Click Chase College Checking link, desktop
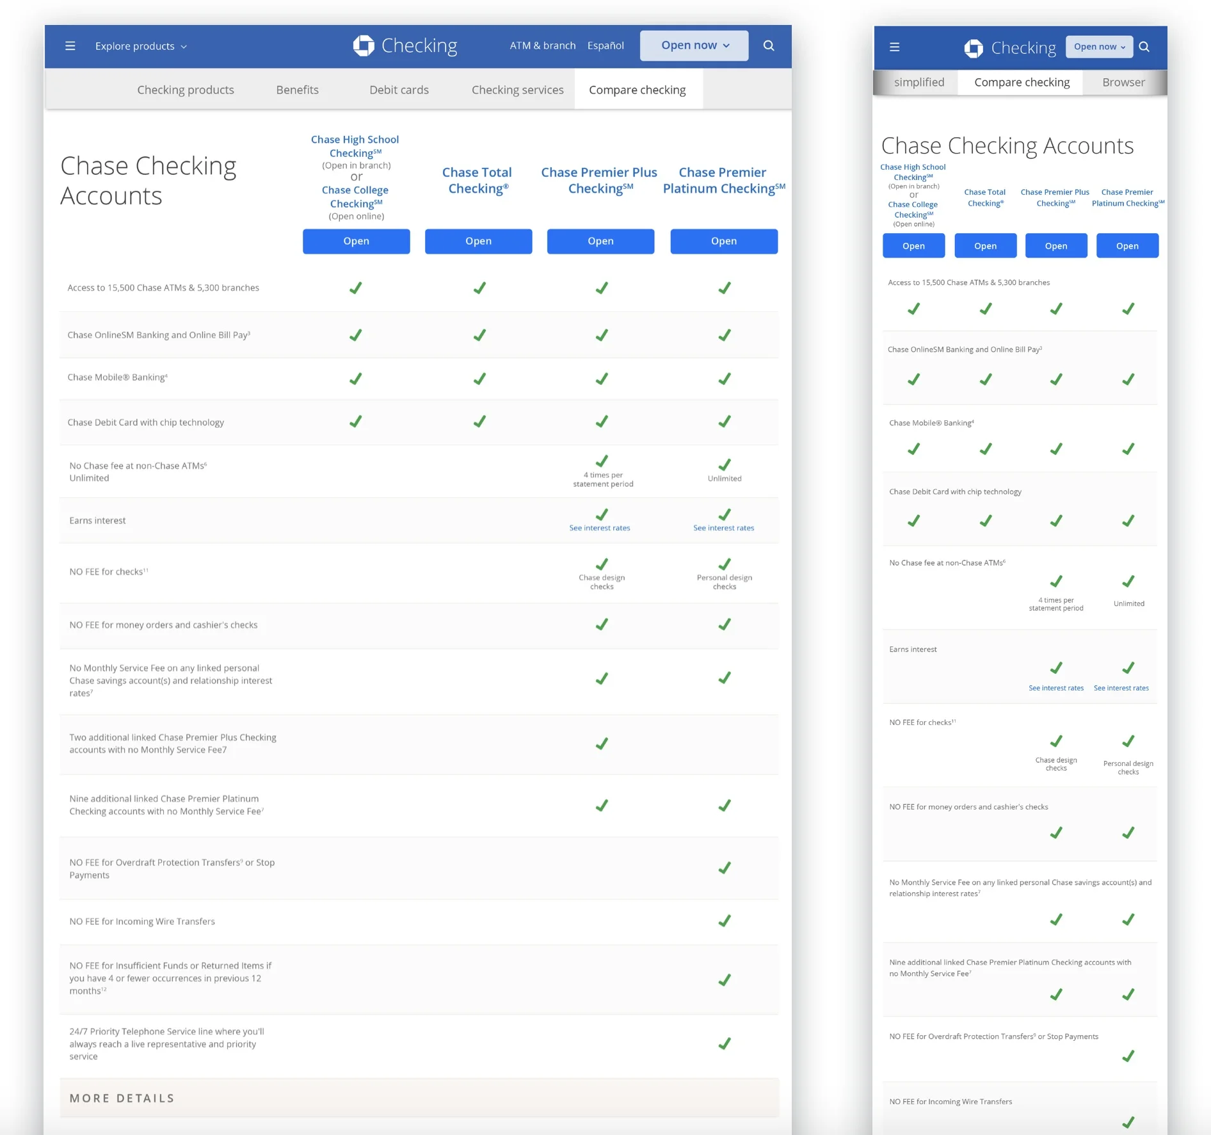 (356, 197)
